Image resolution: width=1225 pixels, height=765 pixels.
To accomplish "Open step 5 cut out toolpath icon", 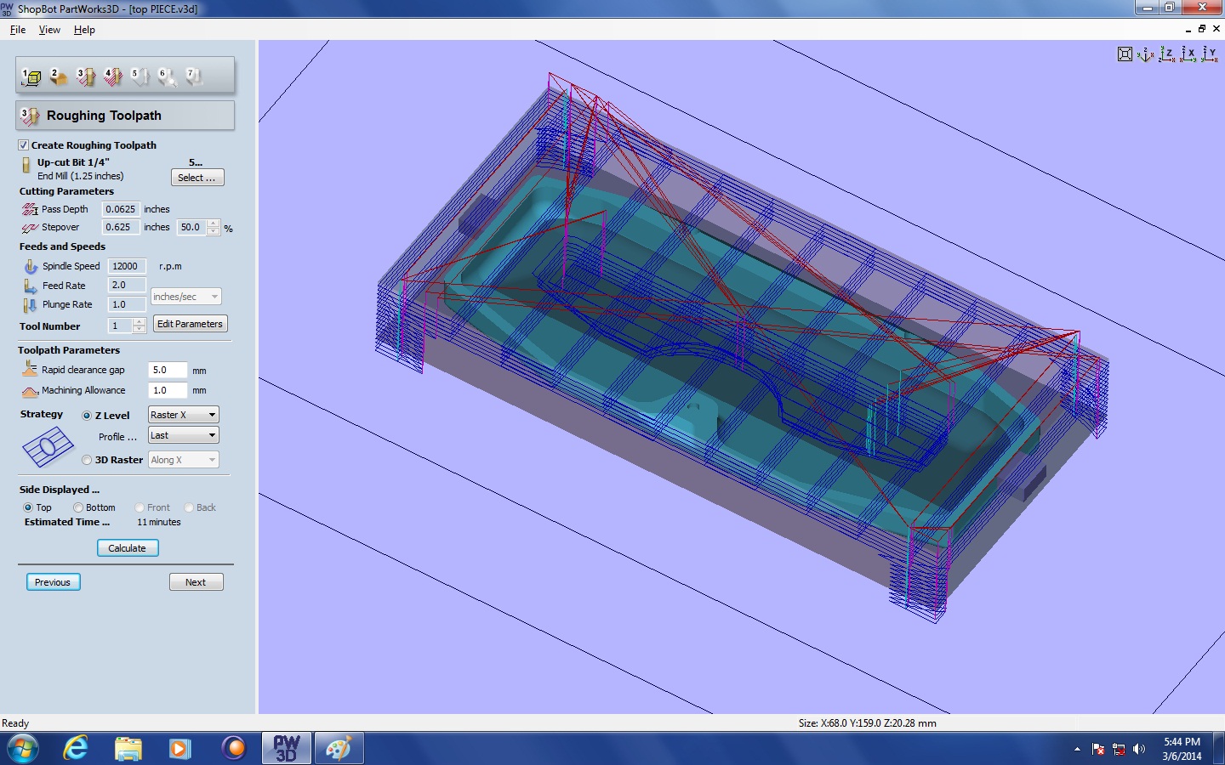I will 140,77.
